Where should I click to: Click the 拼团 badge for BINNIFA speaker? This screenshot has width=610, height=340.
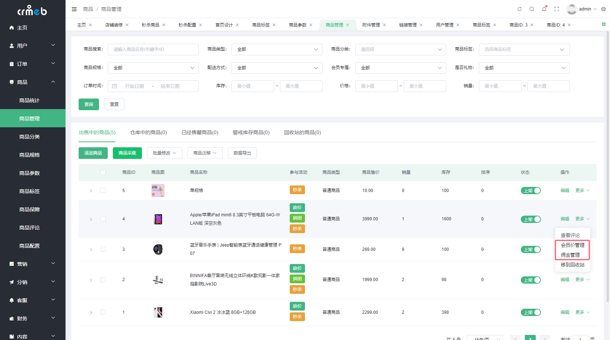click(297, 279)
